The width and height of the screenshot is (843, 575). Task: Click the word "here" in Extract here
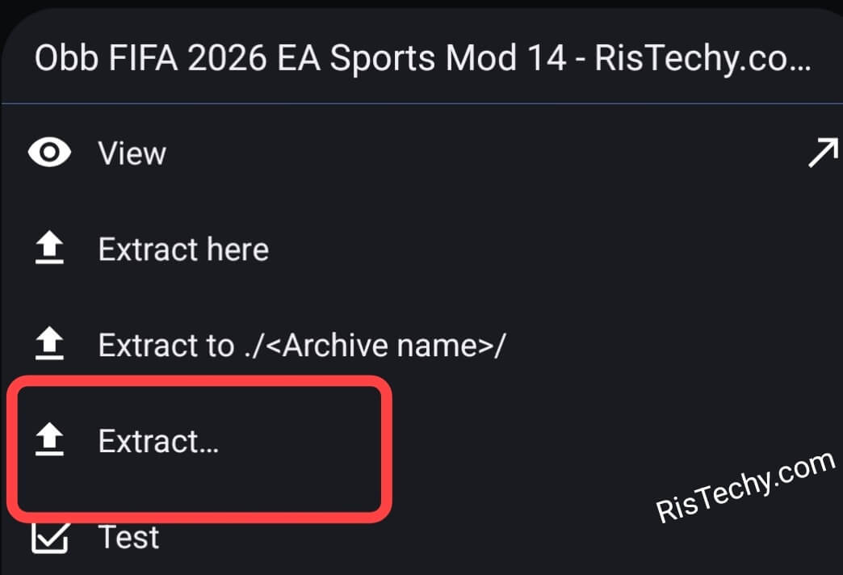tap(237, 250)
